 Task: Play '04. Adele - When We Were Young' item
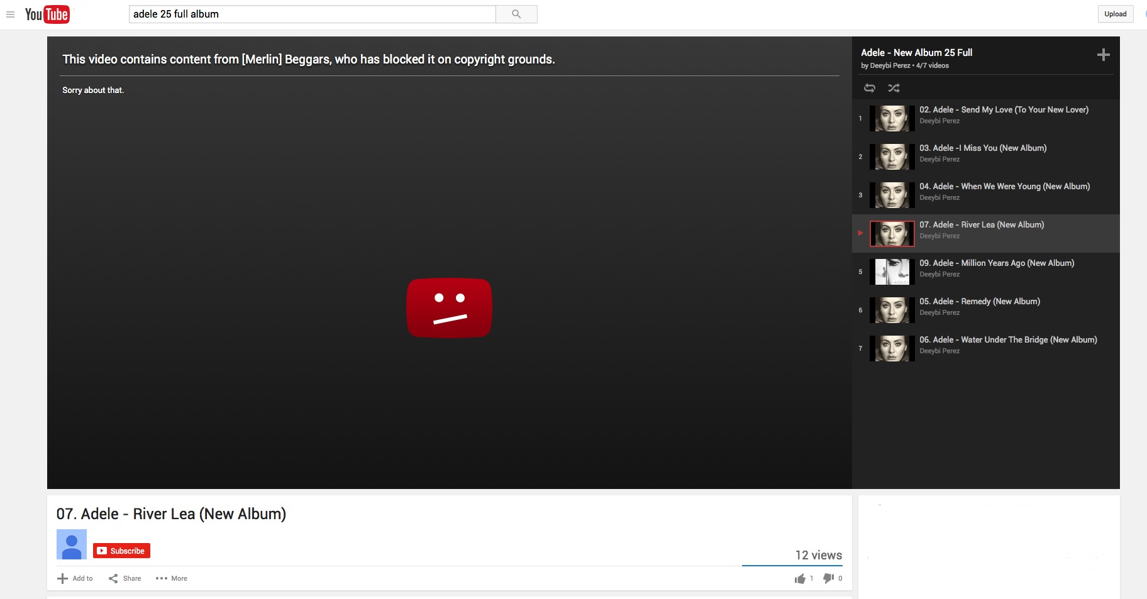(985, 195)
